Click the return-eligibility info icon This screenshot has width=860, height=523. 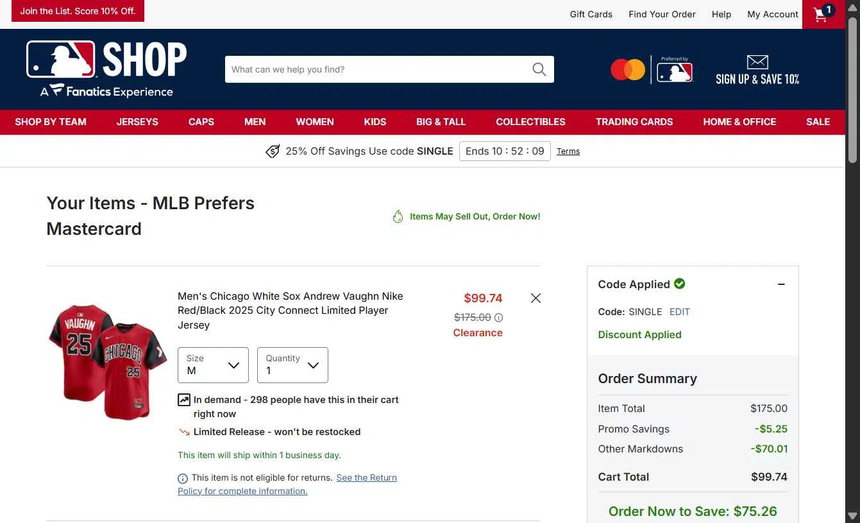183,478
